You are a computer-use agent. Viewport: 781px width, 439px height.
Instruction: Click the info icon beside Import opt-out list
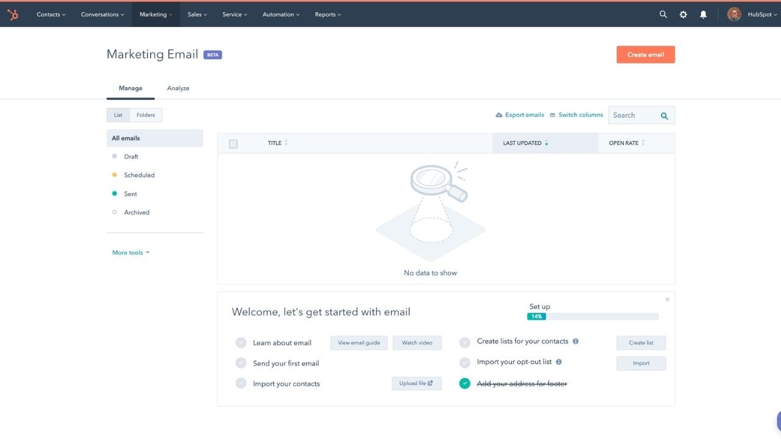[x=559, y=362]
